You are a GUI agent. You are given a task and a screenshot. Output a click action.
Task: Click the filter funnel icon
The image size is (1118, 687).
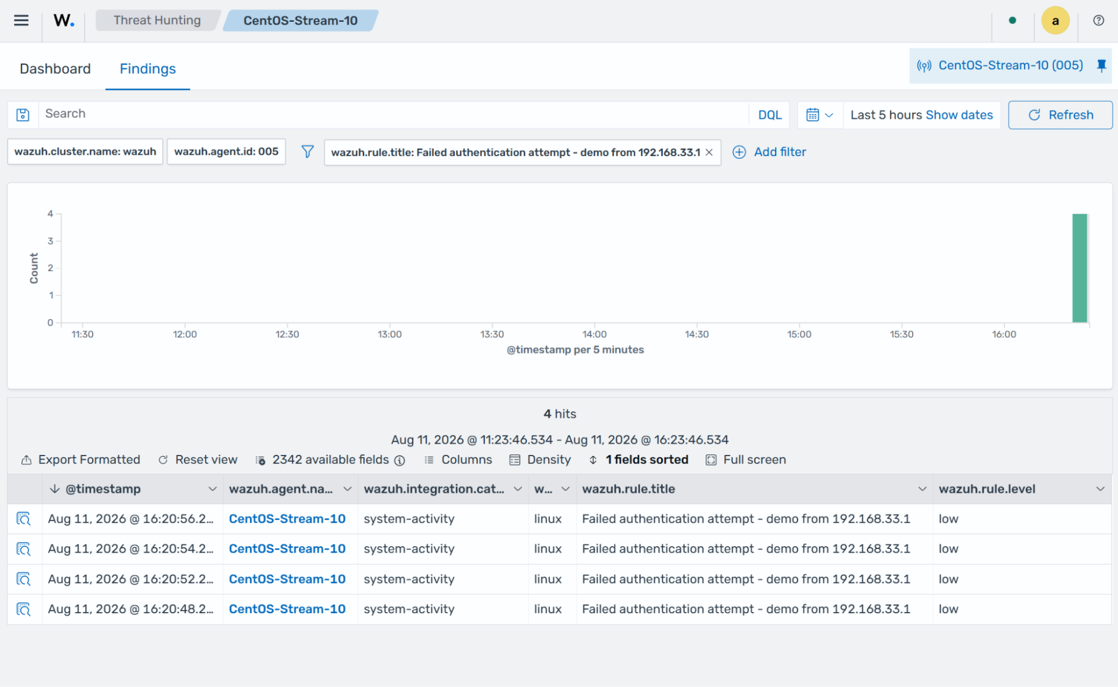tap(308, 152)
